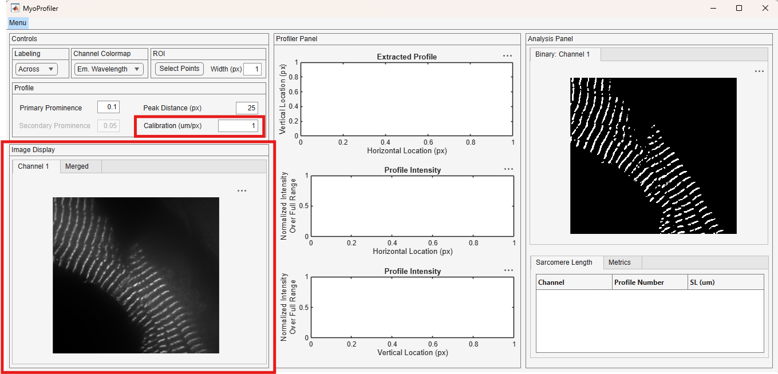The width and height of the screenshot is (778, 374).
Task: Open the upper Profile Intensity plot ellipsis menu
Action: pos(508,169)
